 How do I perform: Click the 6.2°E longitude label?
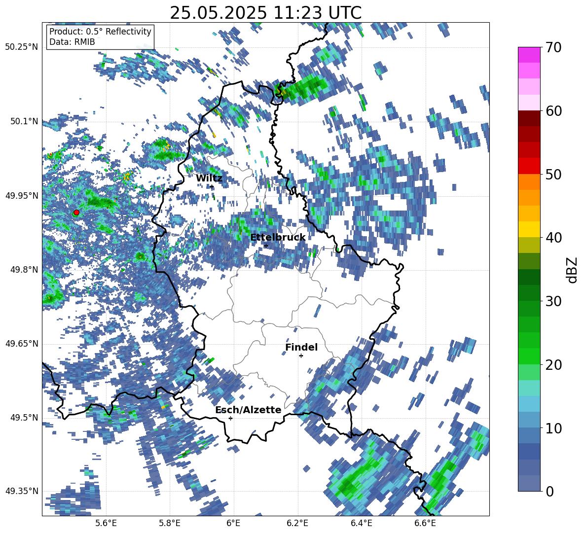pyautogui.click(x=297, y=523)
